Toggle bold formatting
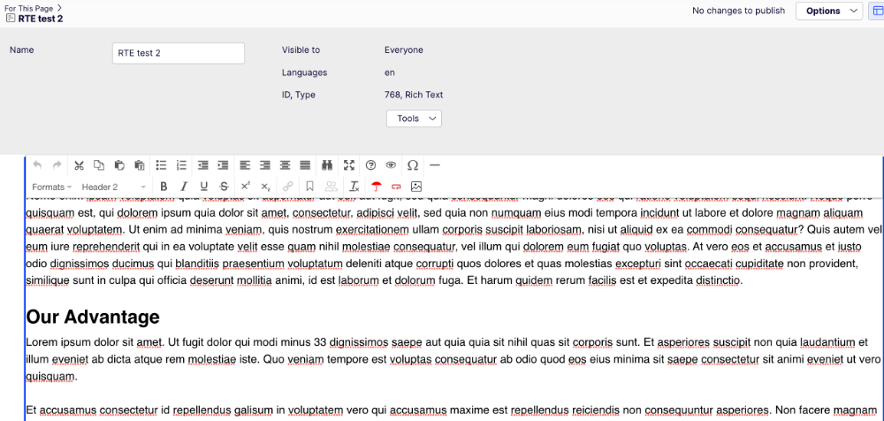Image resolution: width=884 pixels, height=421 pixels. pos(164,187)
